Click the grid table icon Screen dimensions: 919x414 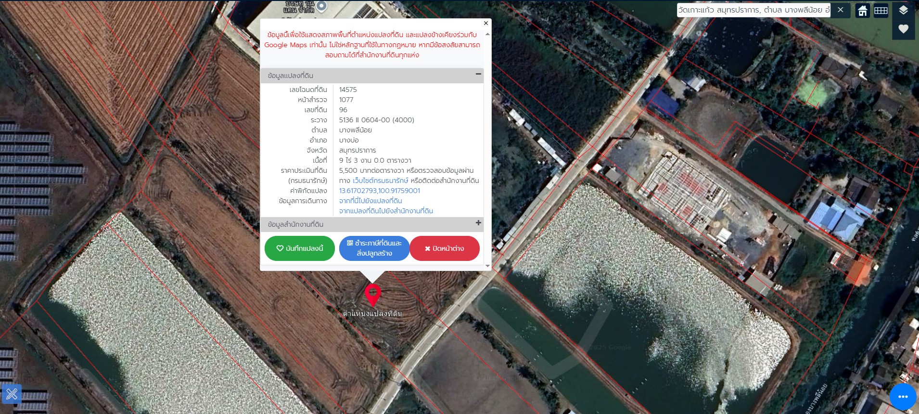coord(881,11)
